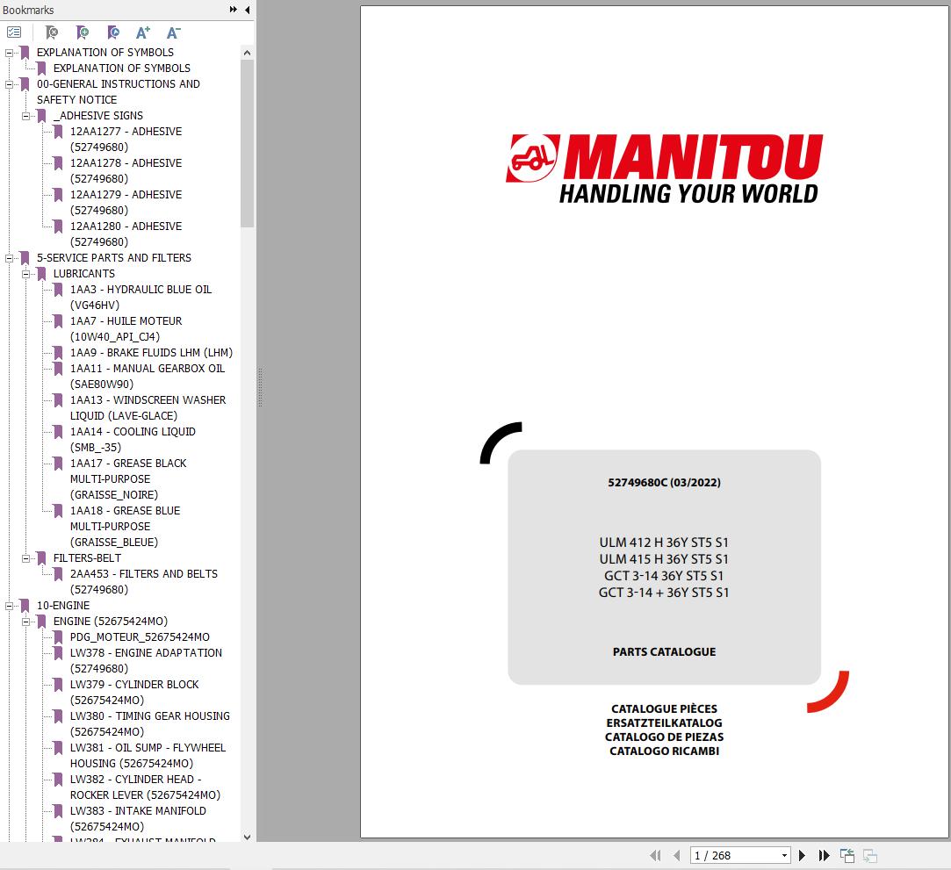Expand the Bookmarks panel with double arrows
Image resolution: width=951 pixels, height=870 pixels.
[x=233, y=10]
